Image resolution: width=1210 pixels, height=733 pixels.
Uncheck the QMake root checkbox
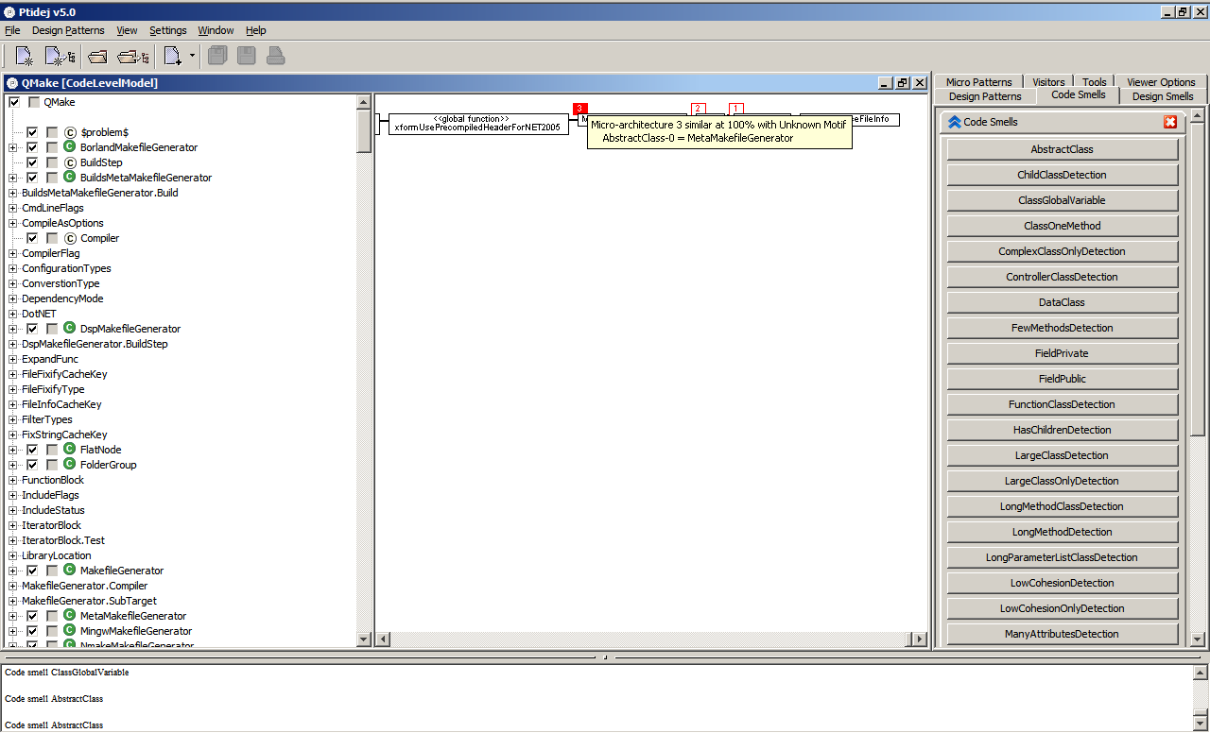point(13,101)
